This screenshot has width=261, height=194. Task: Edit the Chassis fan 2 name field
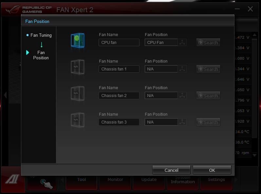coord(119,95)
